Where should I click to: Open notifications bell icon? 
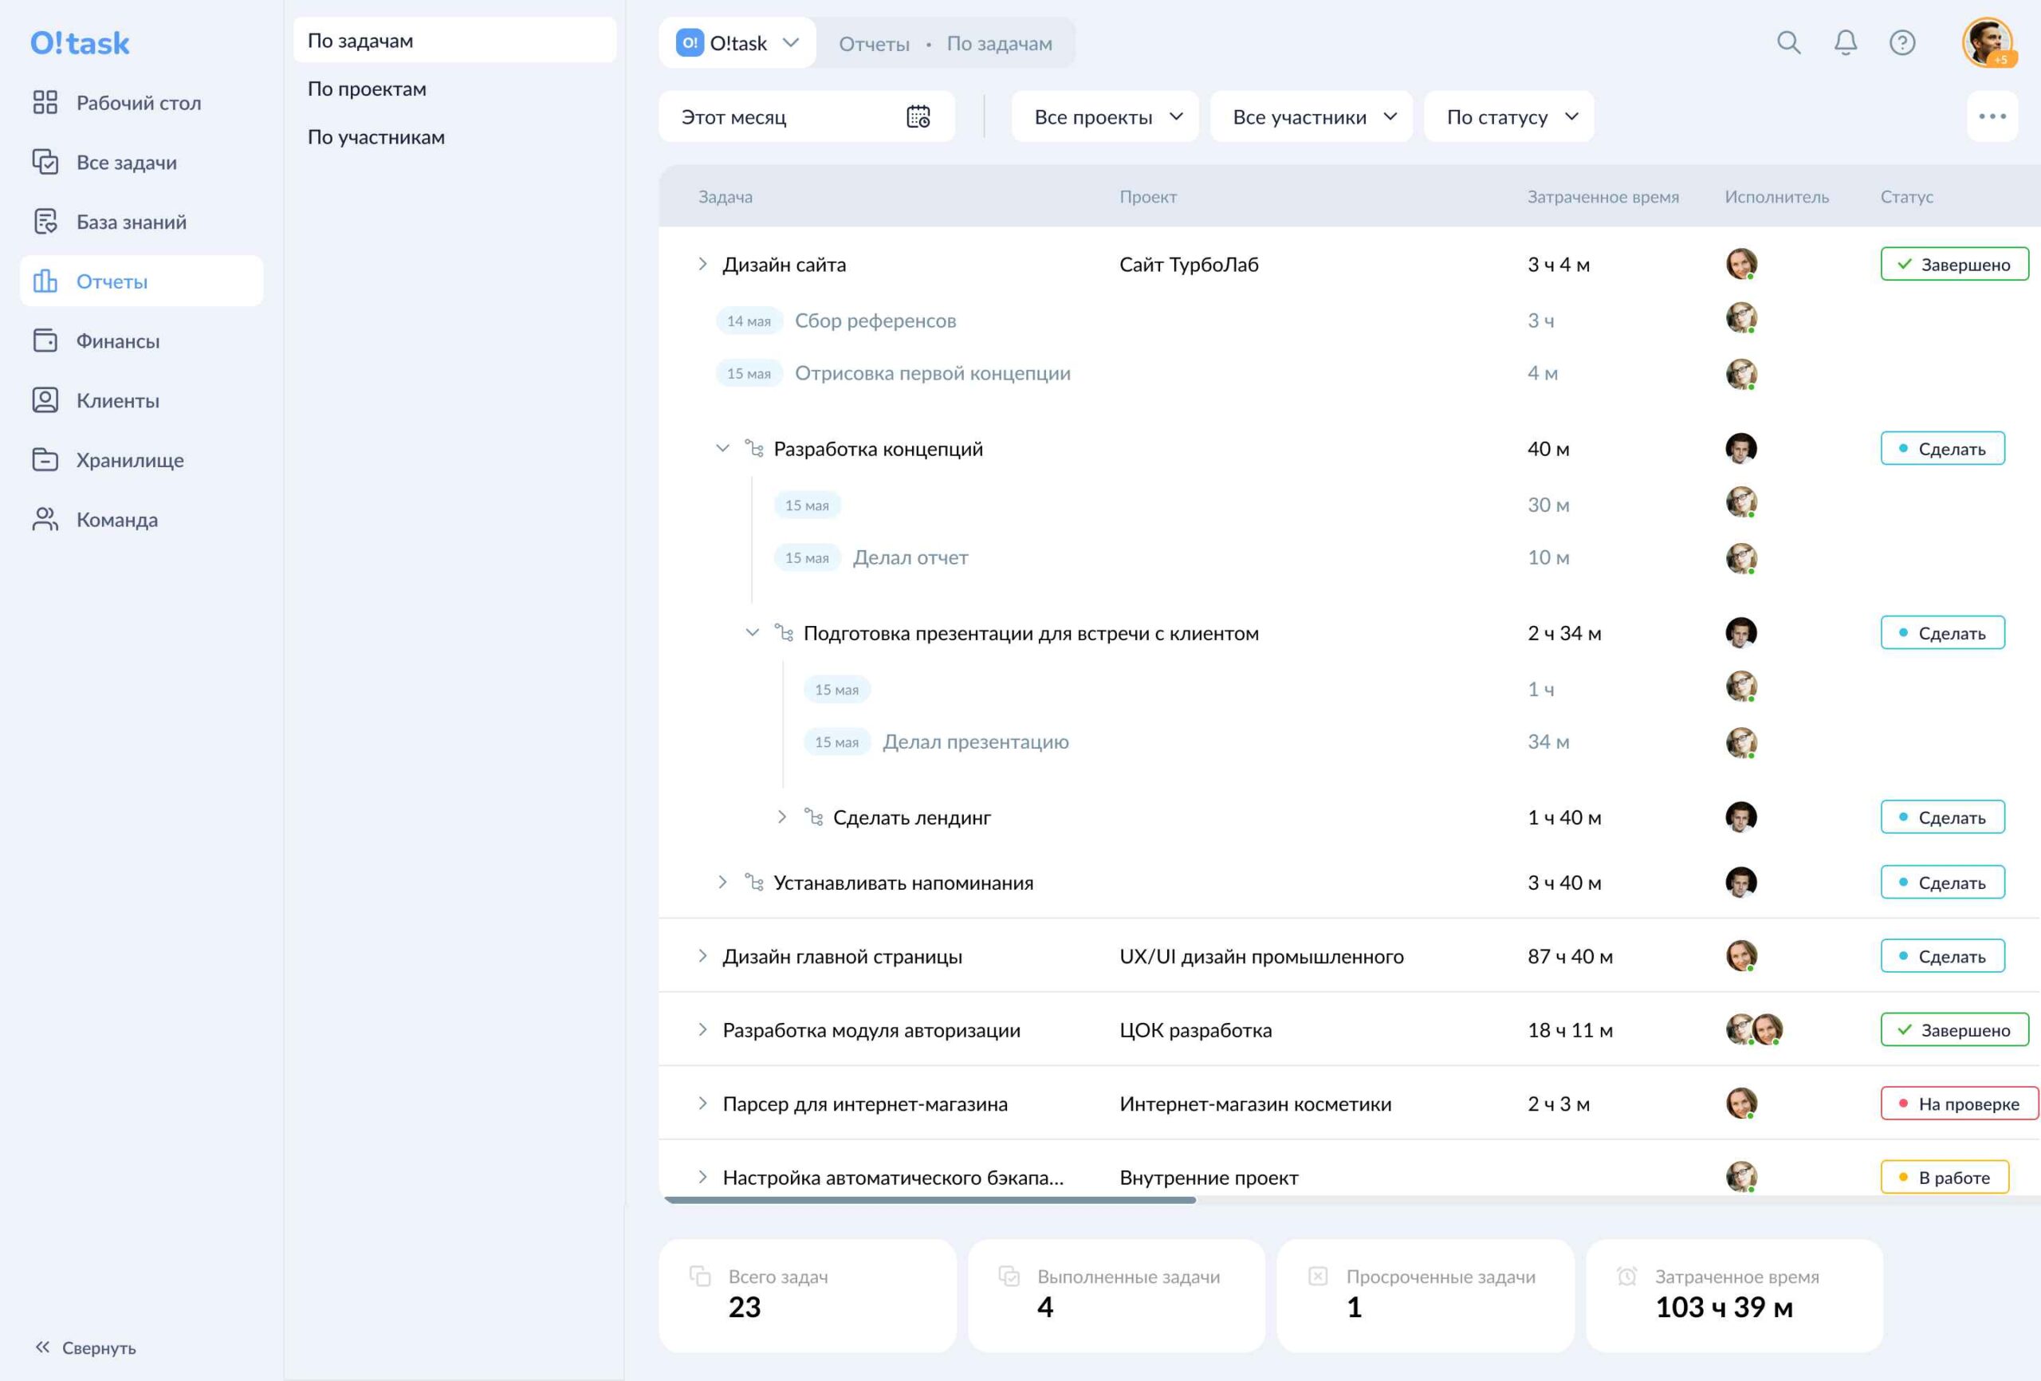pyautogui.click(x=1845, y=42)
